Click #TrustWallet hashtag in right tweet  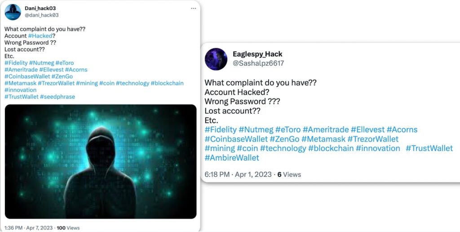[x=429, y=148]
